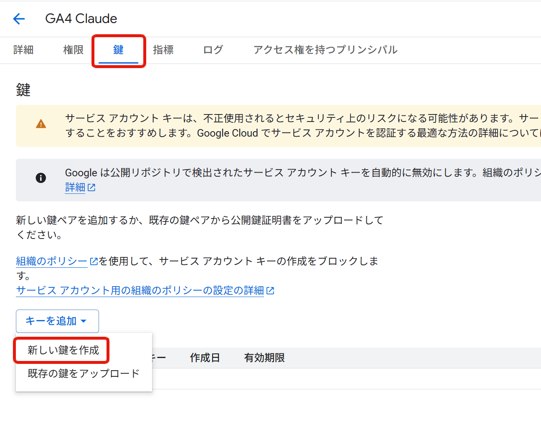Click the orange warning triangle icon
Viewport: 541px width, 442px height.
click(x=41, y=124)
